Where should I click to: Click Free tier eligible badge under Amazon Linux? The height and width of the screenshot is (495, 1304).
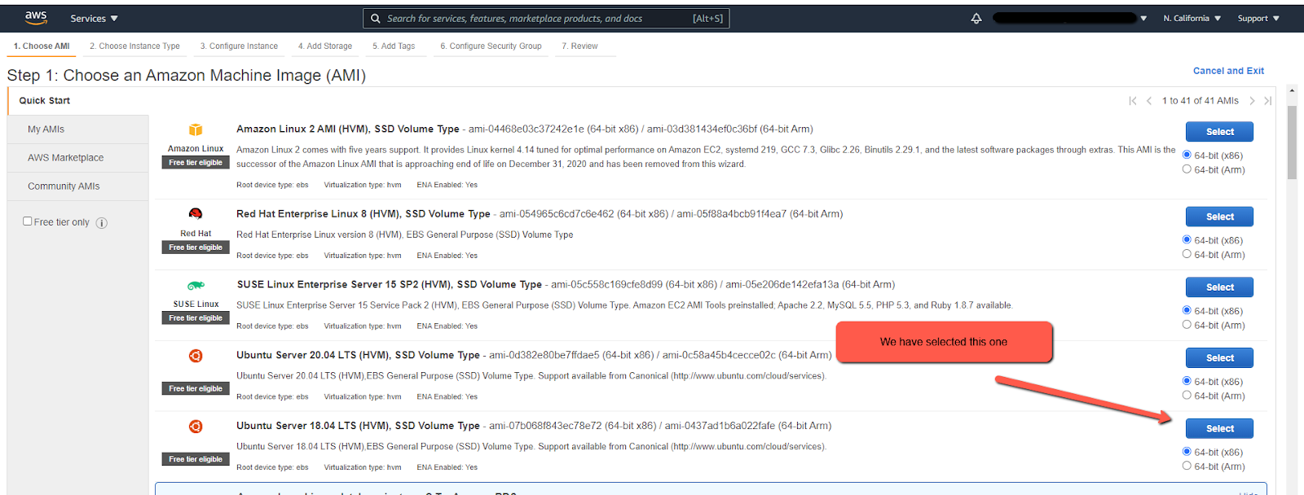pyautogui.click(x=196, y=163)
